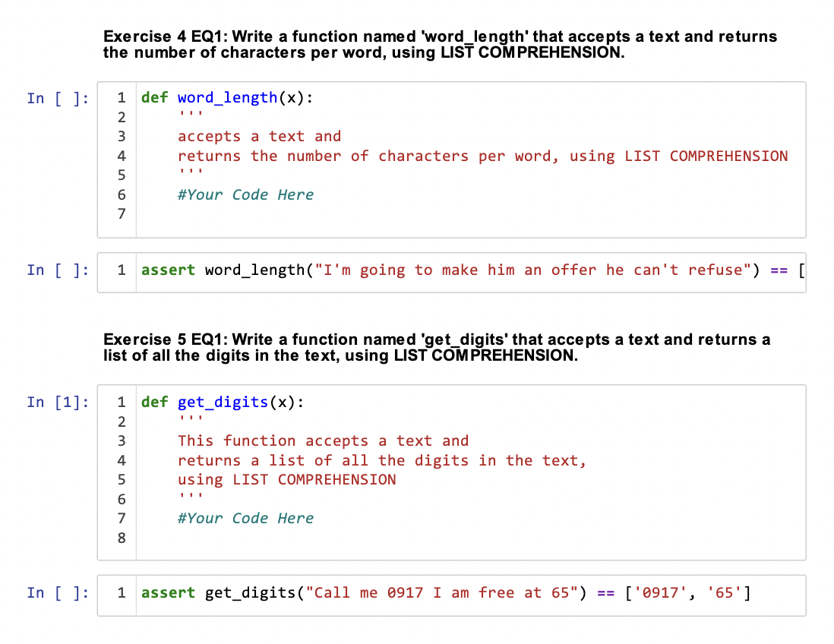Click the '#Your Code Here' comment in get_digits
The width and height of the screenshot is (834, 644).
pyautogui.click(x=245, y=518)
